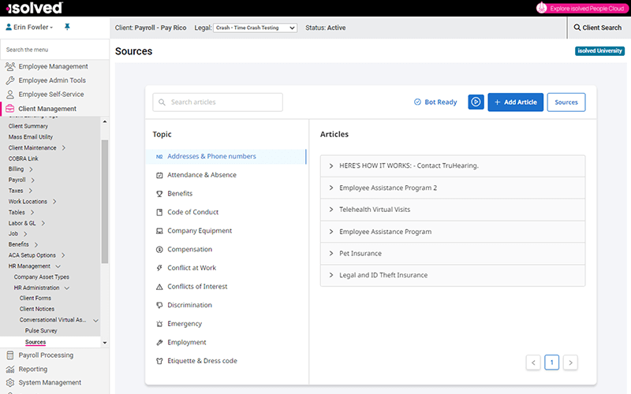Screen dimensions: 631x394
Task: Select the Code of Conduct topic
Action: 192,212
